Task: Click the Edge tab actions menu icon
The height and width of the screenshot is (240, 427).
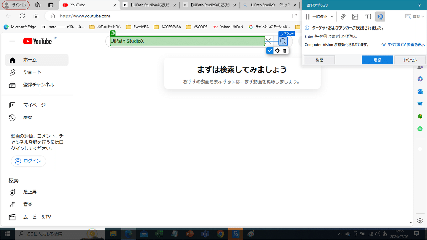Action: pyautogui.click(x=51, y=5)
